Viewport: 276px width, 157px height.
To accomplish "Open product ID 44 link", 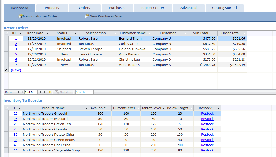I will coord(16,150).
